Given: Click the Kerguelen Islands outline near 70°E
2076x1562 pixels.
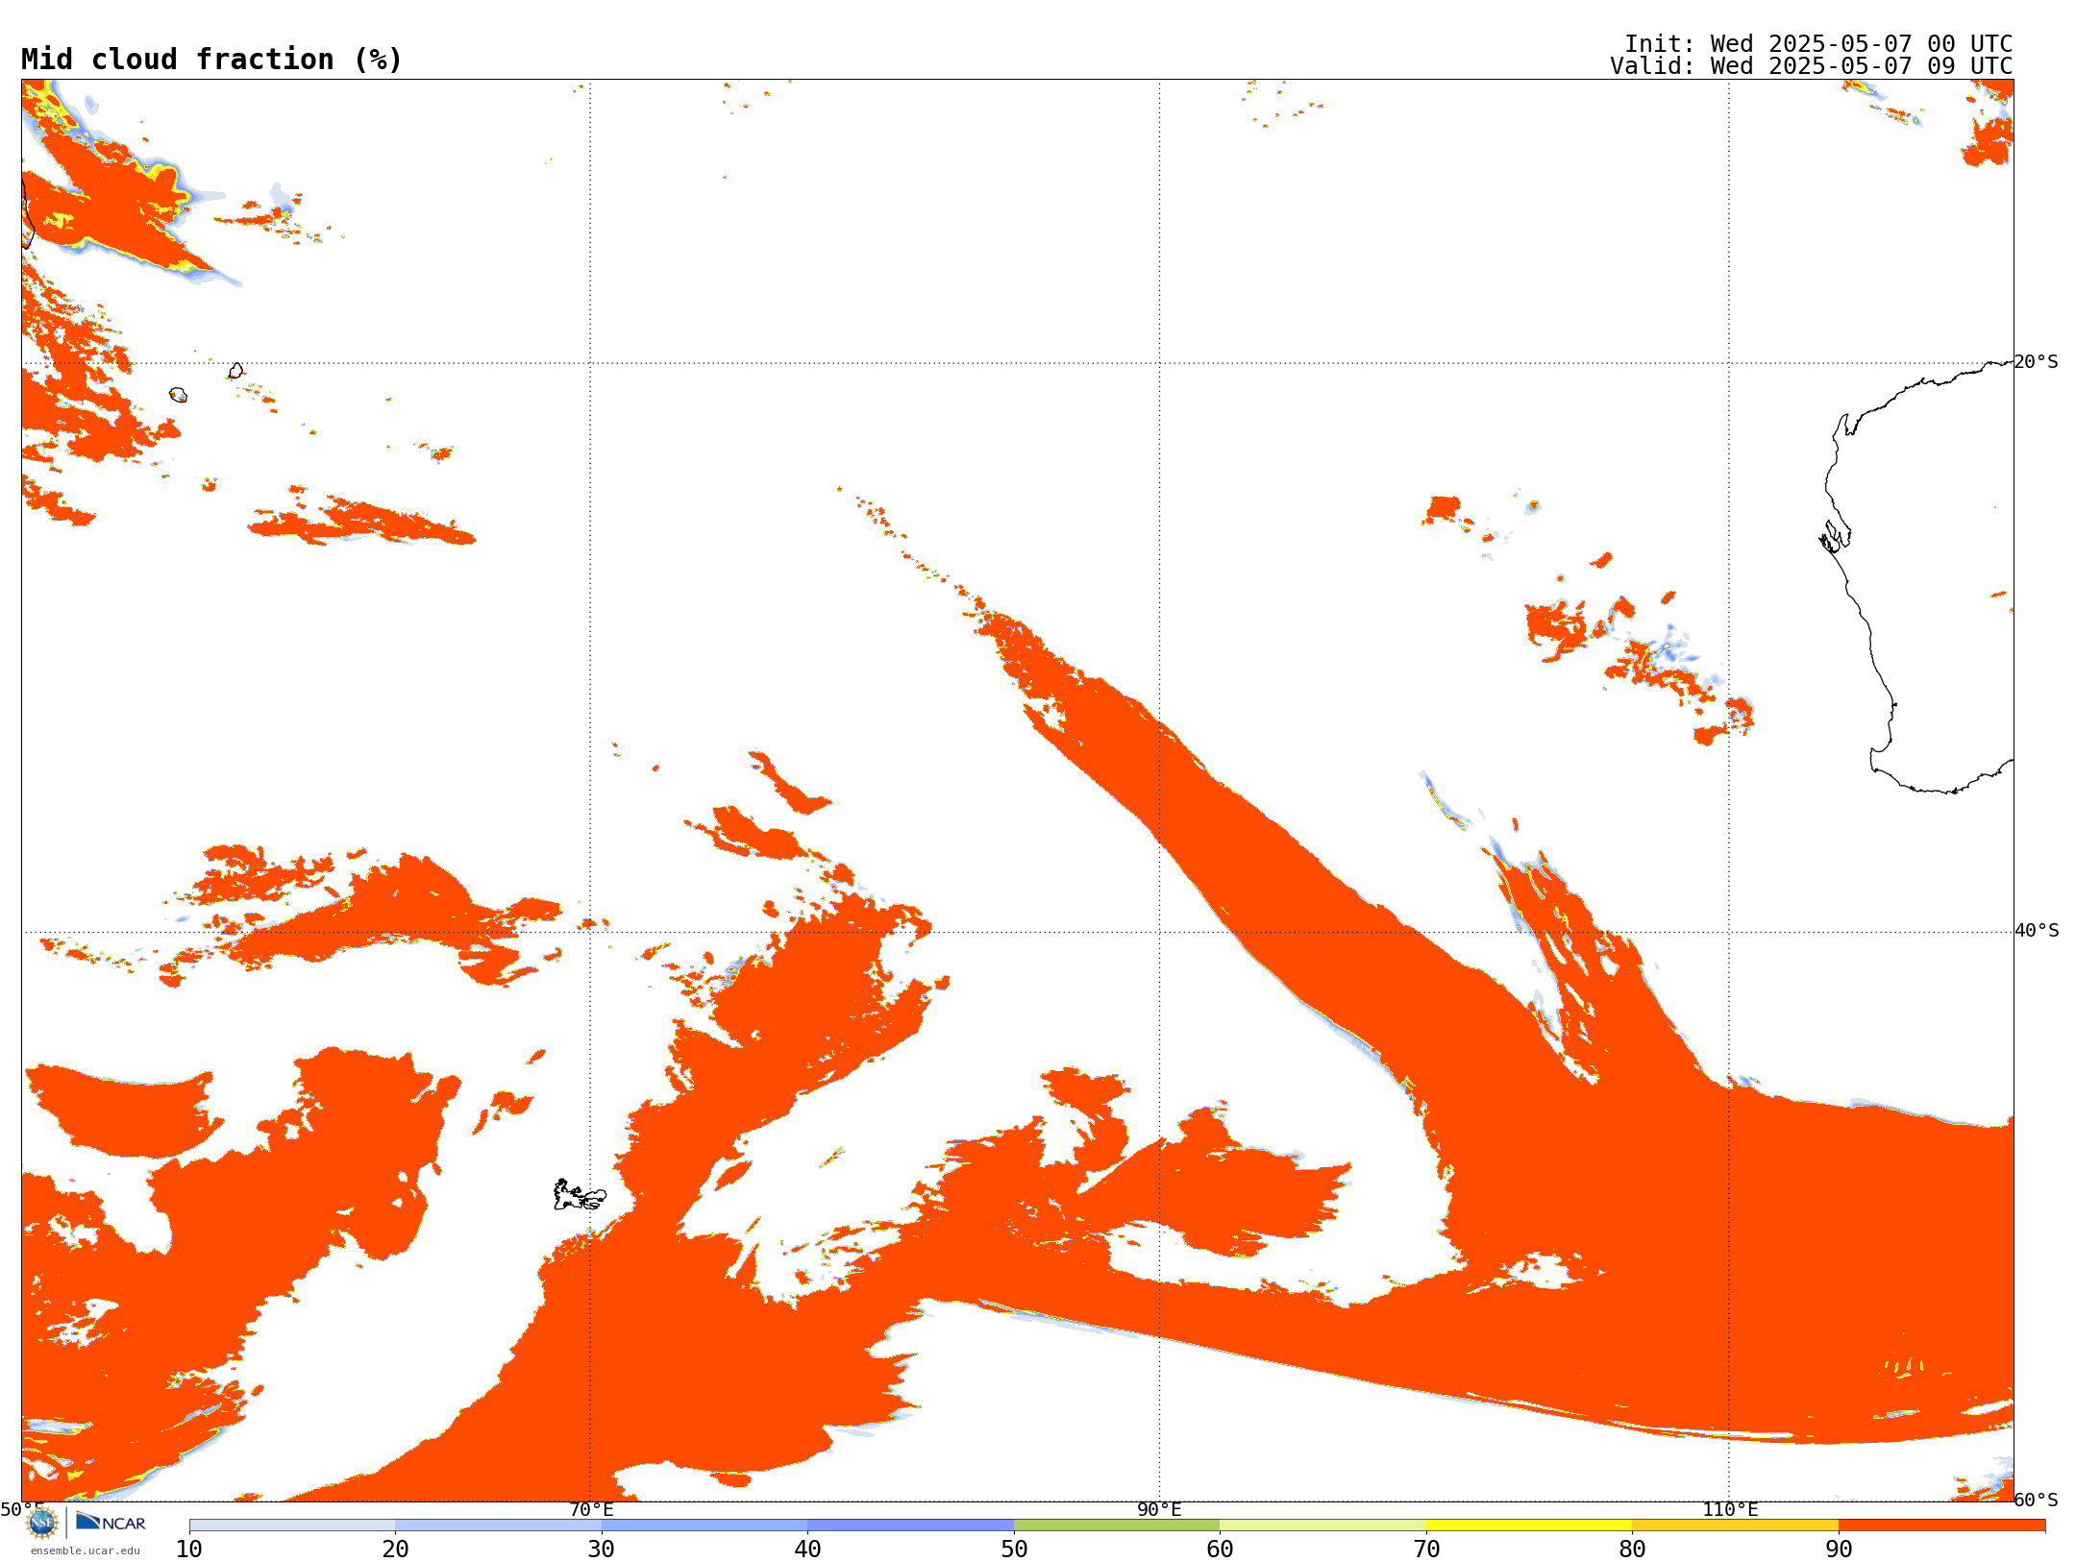Looking at the screenshot, I should [x=580, y=1195].
